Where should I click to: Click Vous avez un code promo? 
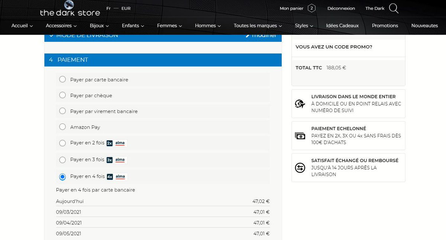pyautogui.click(x=334, y=47)
